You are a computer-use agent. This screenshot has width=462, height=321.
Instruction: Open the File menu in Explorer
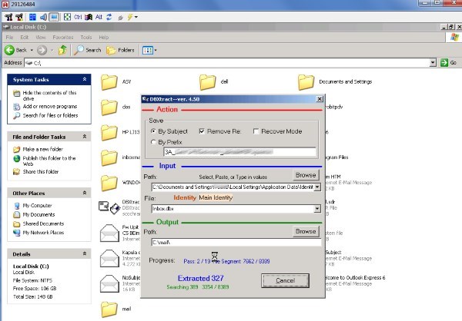9,38
